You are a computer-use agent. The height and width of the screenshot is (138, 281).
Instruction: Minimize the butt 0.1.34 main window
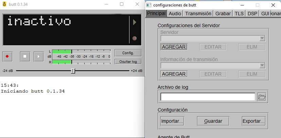(x=106, y=4)
